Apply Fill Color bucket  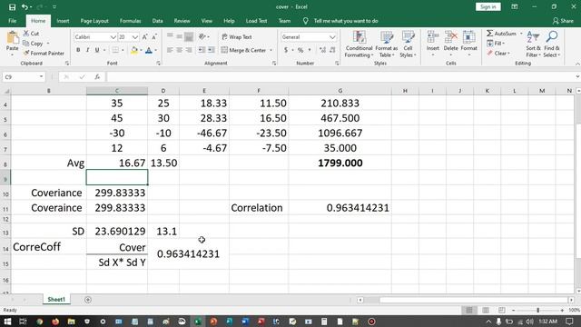(x=134, y=50)
